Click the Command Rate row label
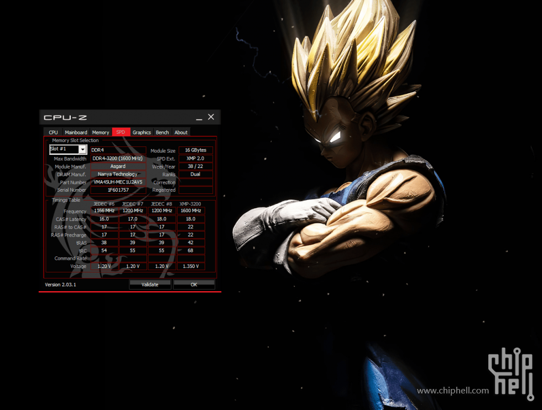 pos(71,259)
